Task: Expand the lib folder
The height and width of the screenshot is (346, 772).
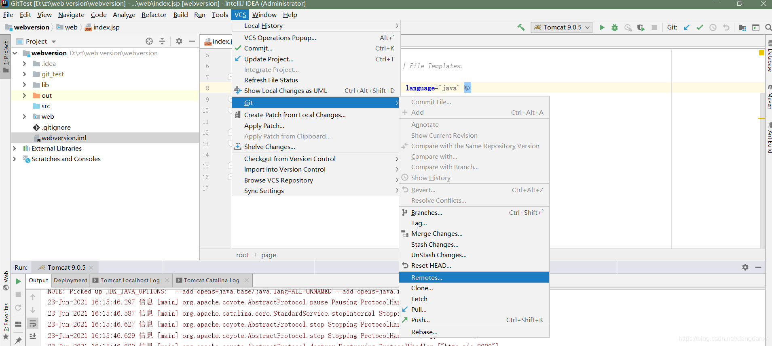Action: click(24, 85)
